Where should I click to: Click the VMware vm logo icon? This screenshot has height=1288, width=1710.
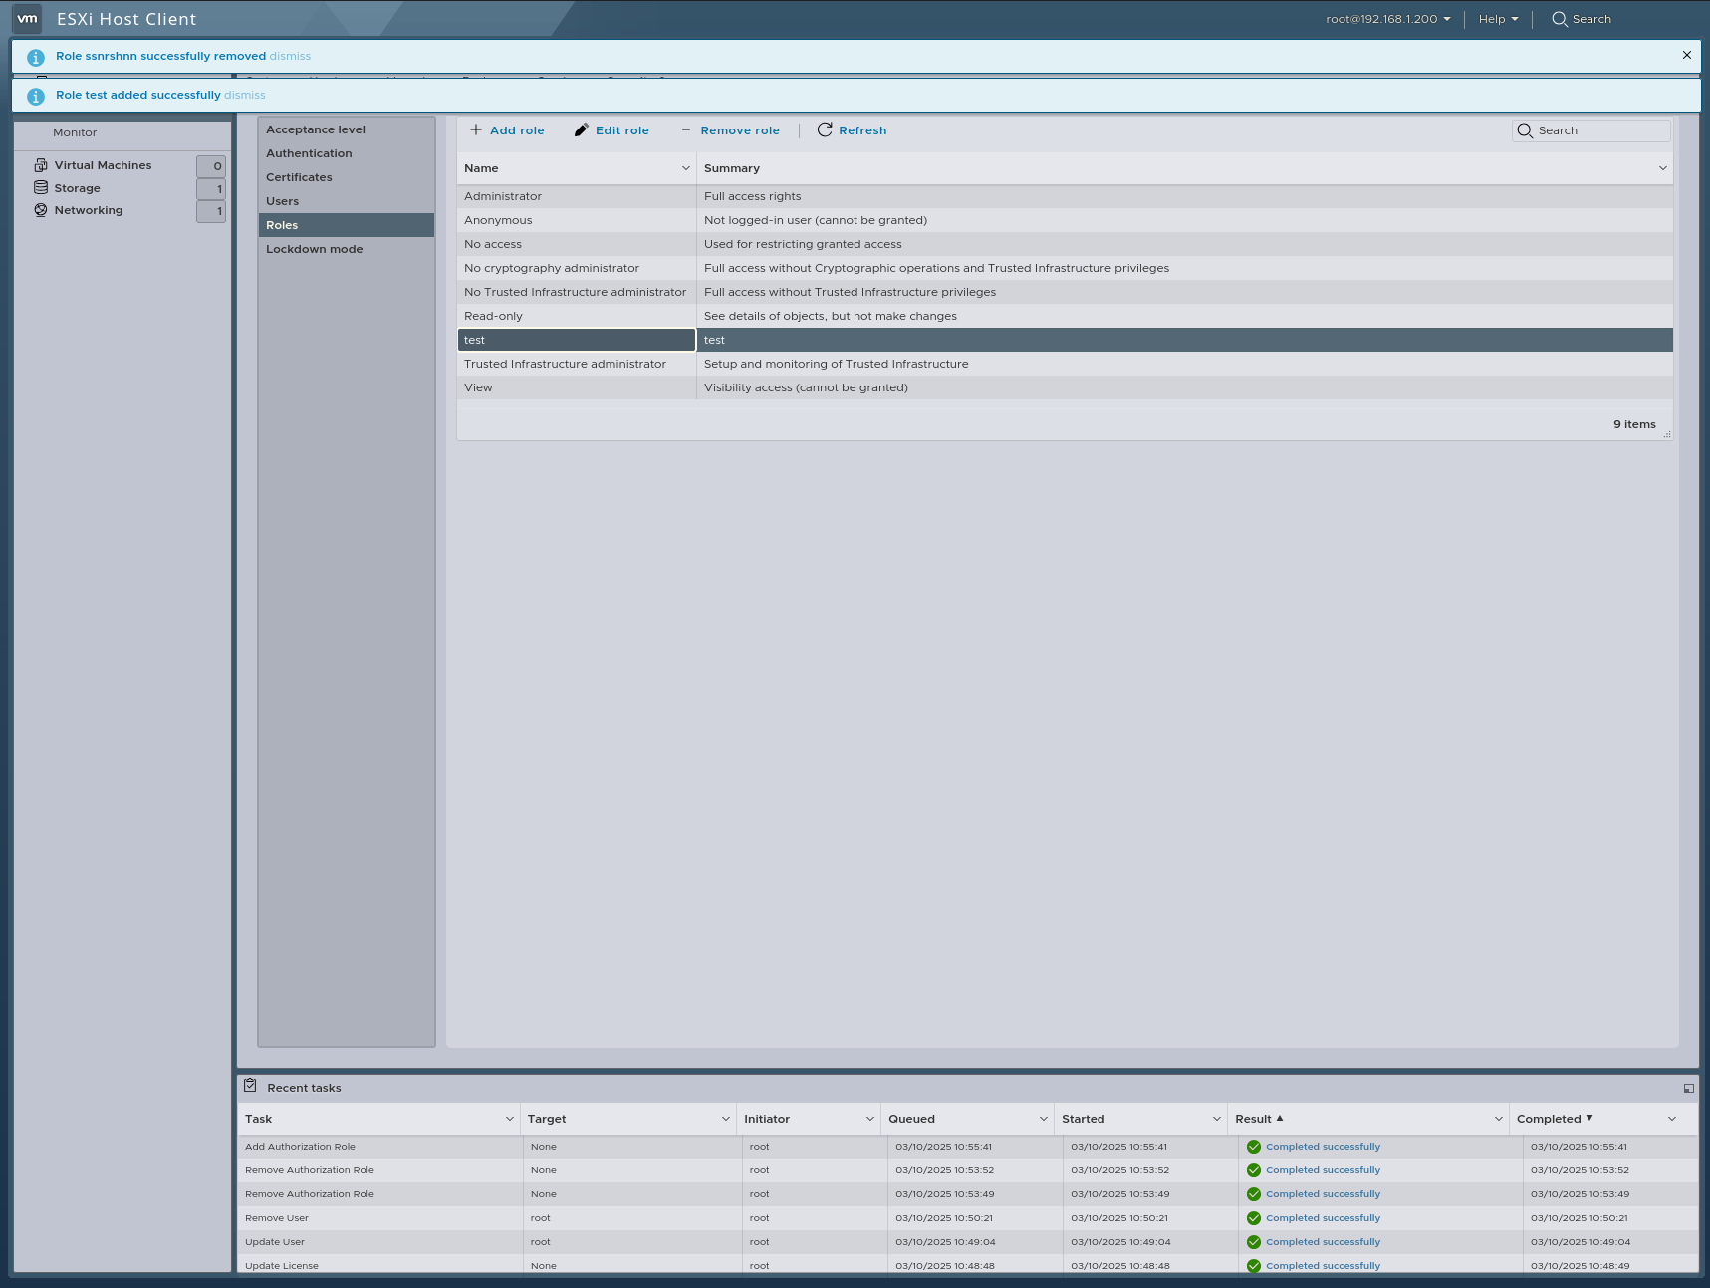[26, 18]
